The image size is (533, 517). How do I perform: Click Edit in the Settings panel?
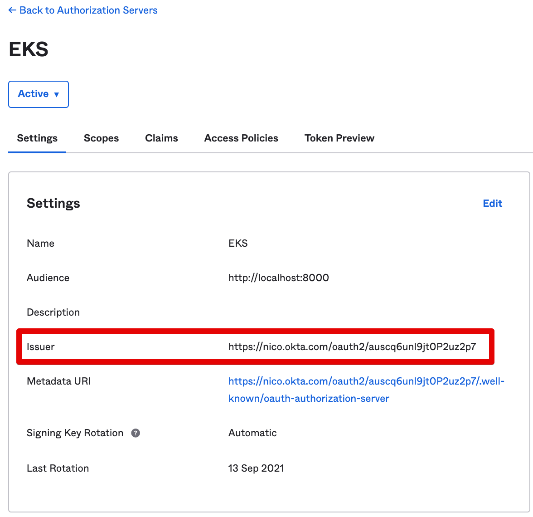pyautogui.click(x=492, y=204)
